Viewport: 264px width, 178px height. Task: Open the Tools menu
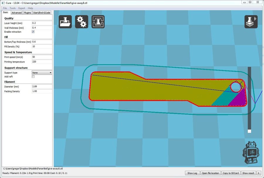point(12,8)
